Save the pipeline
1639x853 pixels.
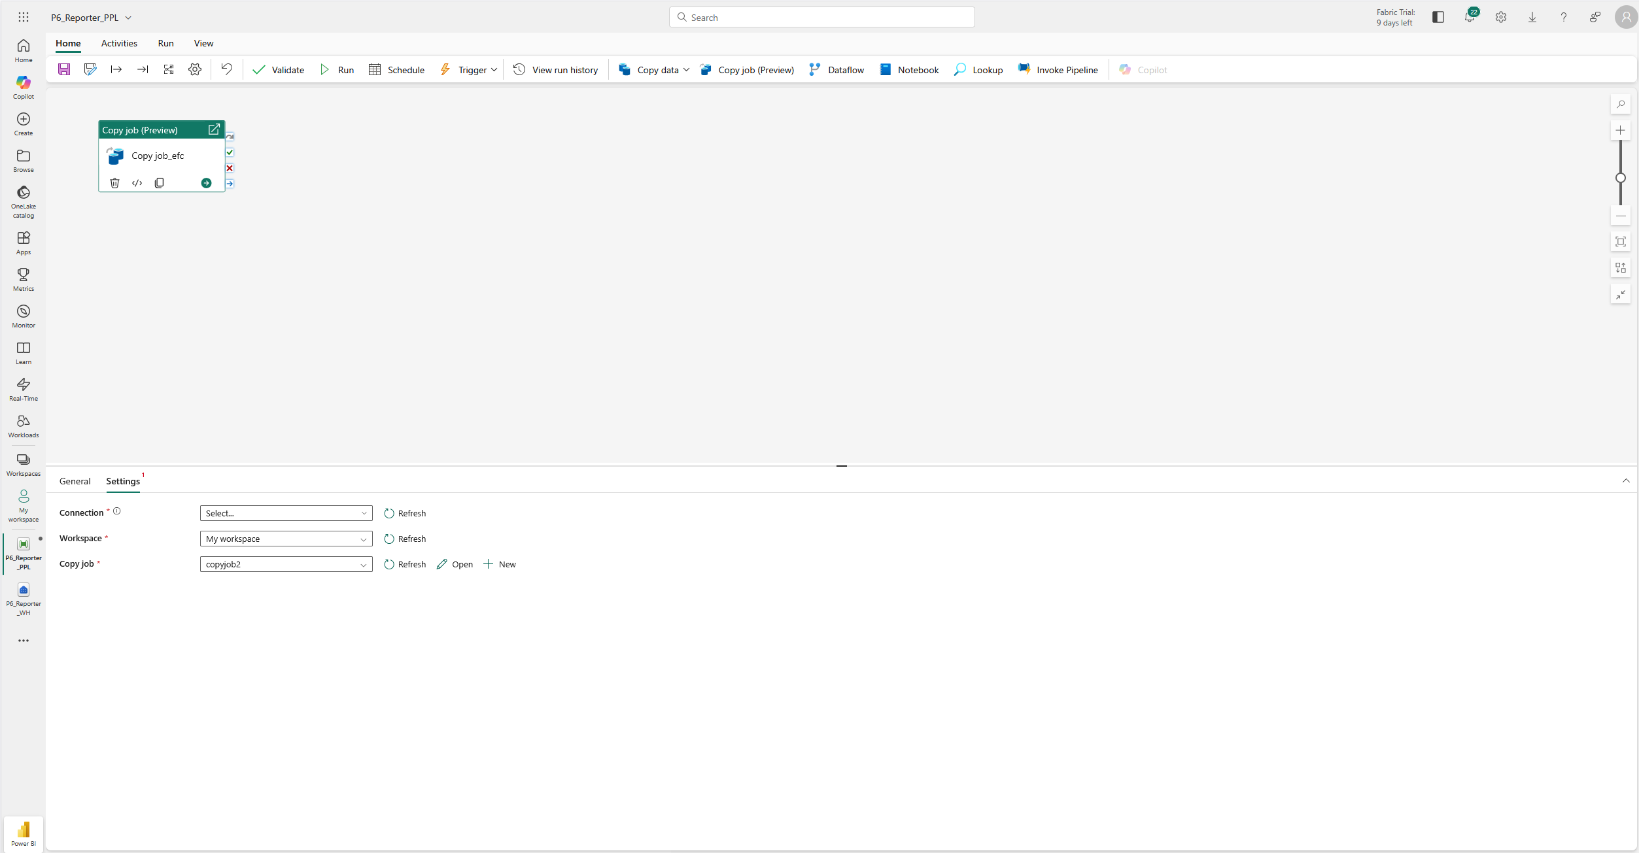tap(64, 69)
